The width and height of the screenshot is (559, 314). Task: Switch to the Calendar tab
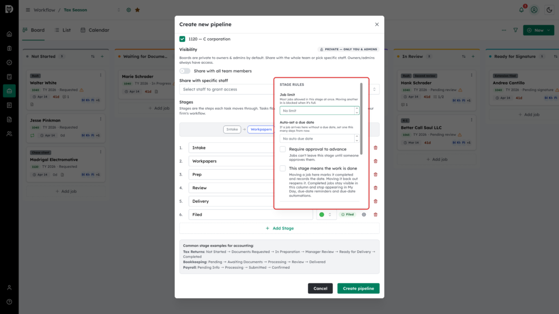coord(95,31)
